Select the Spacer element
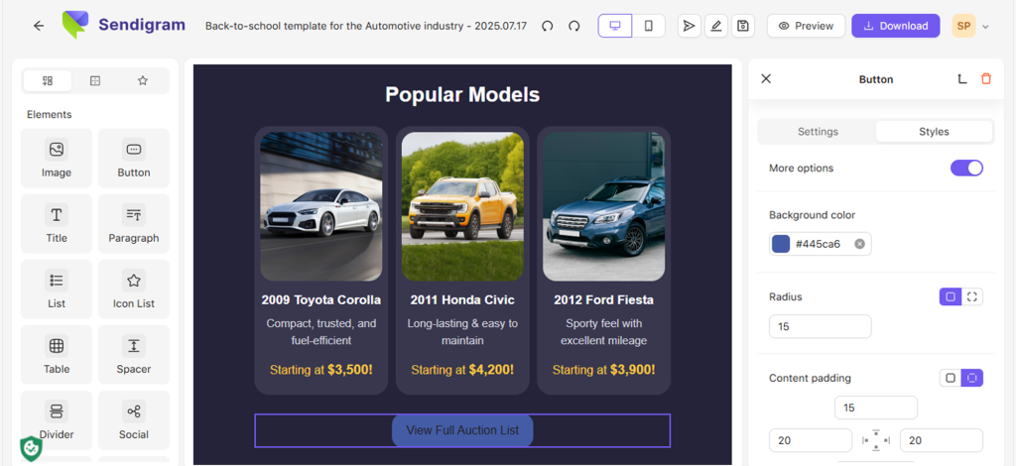Viewport: 1016px width, 466px height. [134, 354]
